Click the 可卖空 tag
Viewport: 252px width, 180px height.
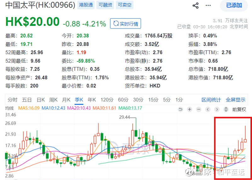click(x=124, y=5)
